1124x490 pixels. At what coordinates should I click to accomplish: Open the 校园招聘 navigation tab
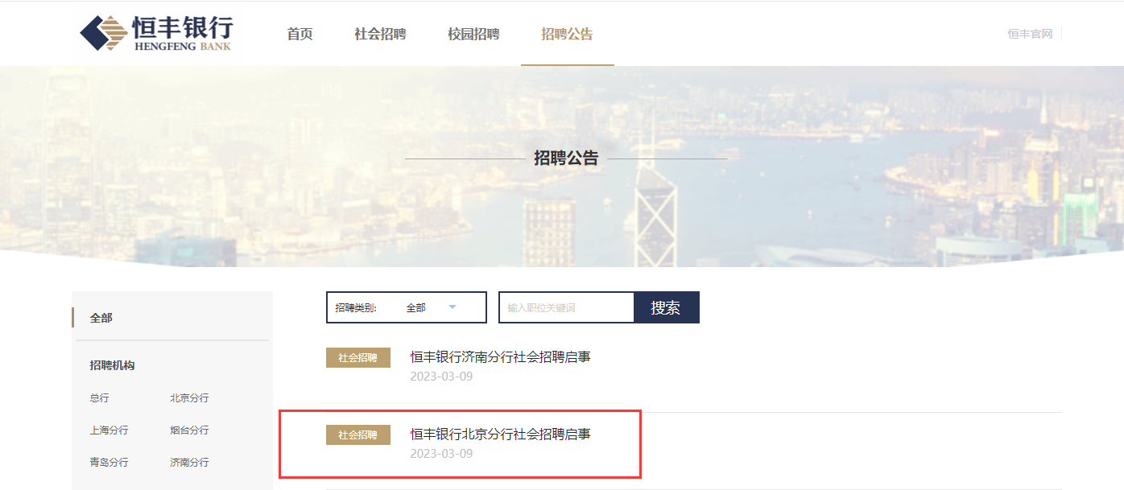[473, 34]
